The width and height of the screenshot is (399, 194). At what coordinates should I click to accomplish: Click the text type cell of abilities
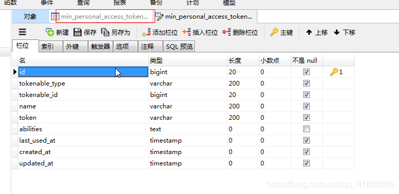(188, 129)
